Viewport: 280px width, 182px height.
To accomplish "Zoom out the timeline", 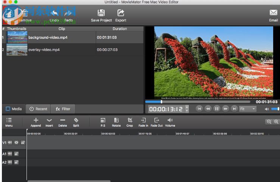I will pyautogui.click(x=269, y=122).
